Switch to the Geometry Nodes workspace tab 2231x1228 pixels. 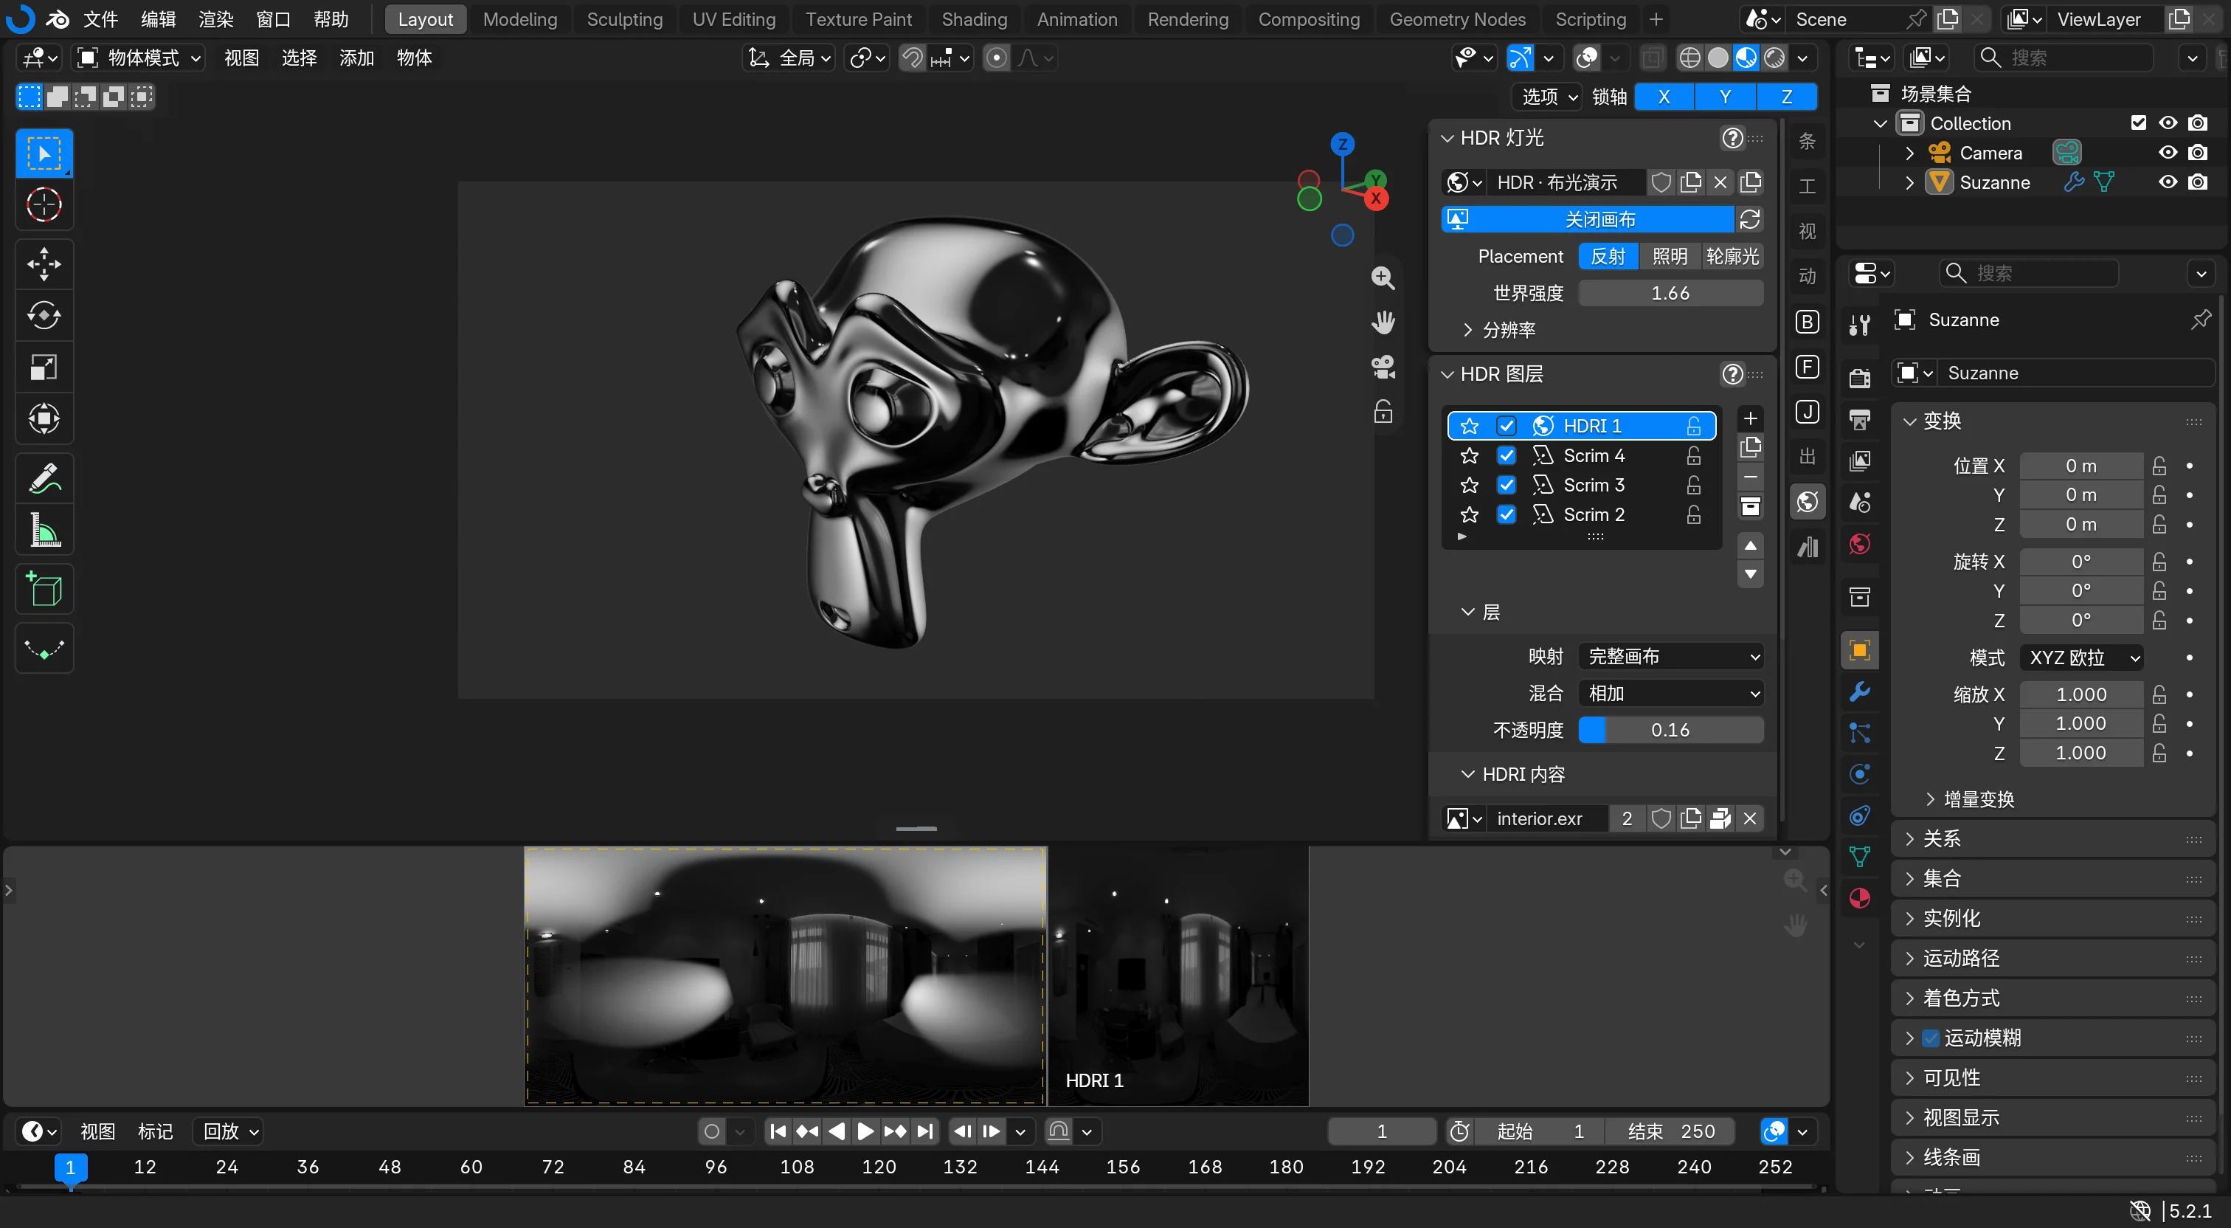coord(1457,19)
